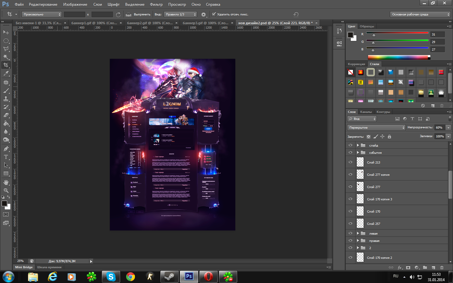Select the Elliptical Marquee tool
Screen dimensions: 453x283
point(6,41)
